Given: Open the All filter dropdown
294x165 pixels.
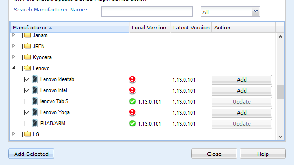Looking at the screenshot, I should 256,11.
